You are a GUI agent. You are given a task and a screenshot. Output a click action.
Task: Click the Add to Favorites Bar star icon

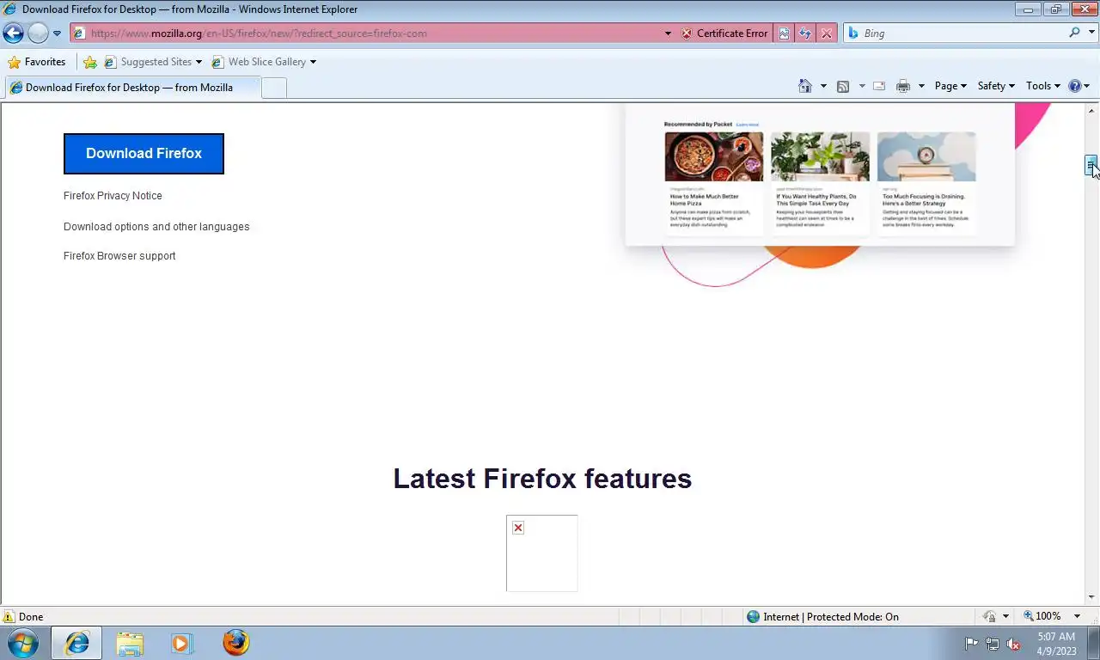pos(89,62)
